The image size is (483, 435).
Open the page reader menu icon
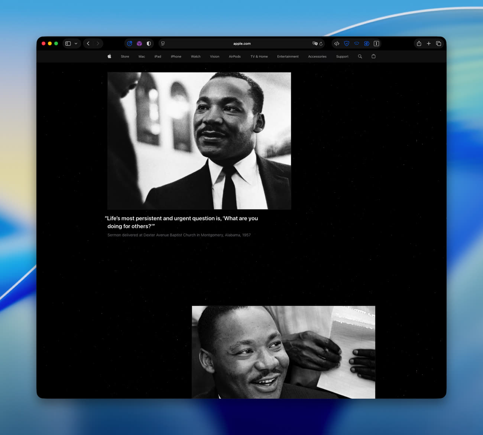(x=163, y=43)
